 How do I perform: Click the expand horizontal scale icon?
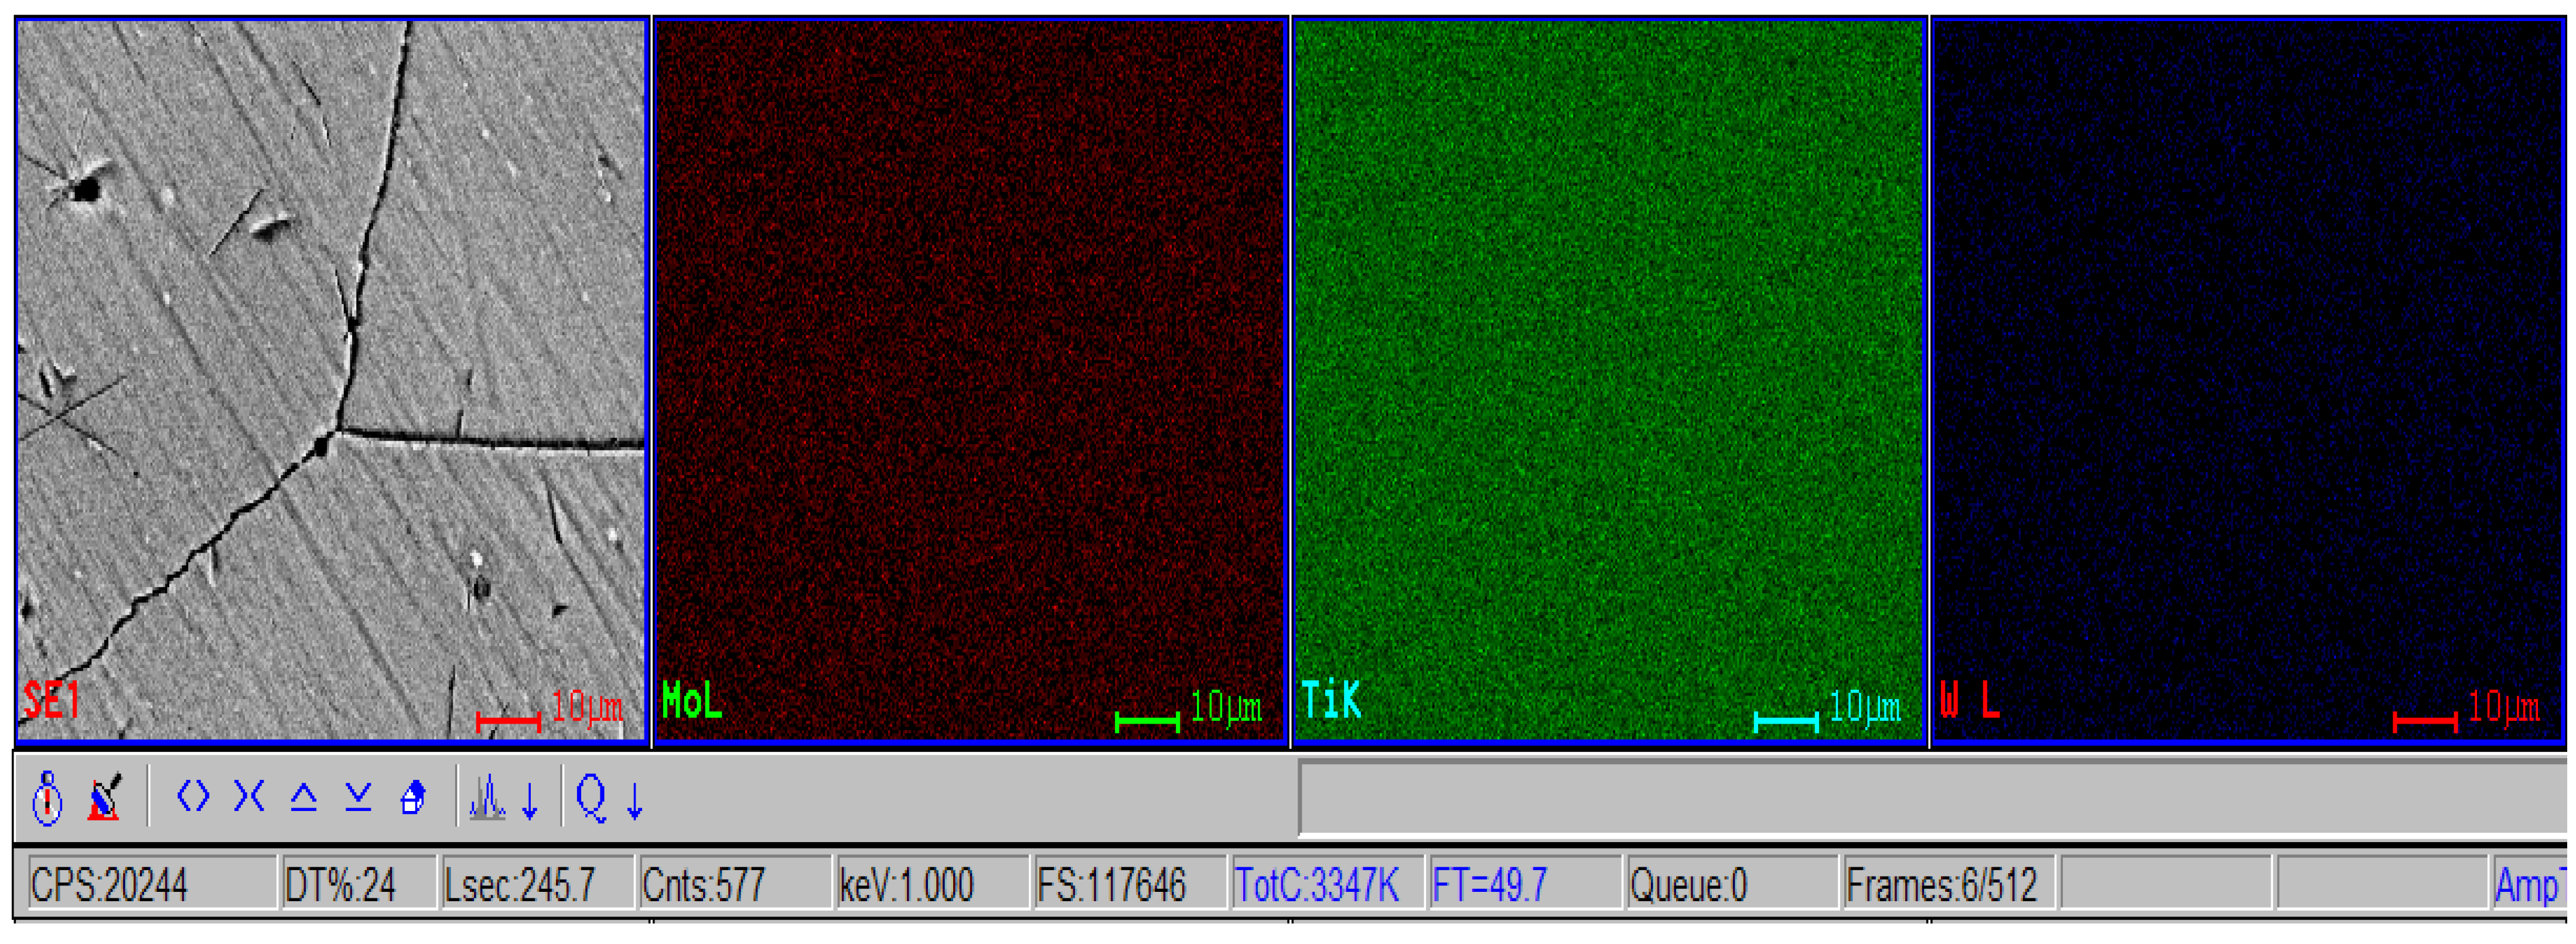point(193,796)
